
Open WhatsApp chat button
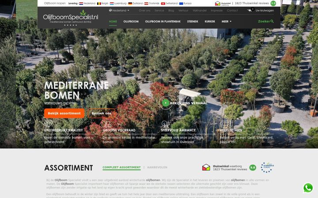tap(308, 188)
